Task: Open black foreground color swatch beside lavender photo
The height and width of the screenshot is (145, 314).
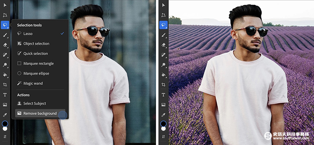Action: coord(163,124)
